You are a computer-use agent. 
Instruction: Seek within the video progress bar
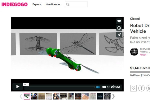pos(60,87)
